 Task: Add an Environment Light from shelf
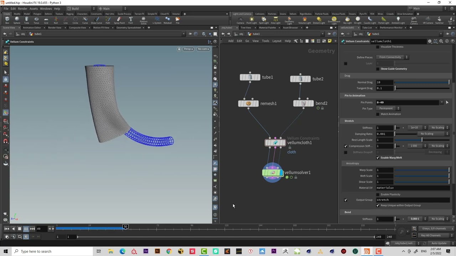point(334,21)
